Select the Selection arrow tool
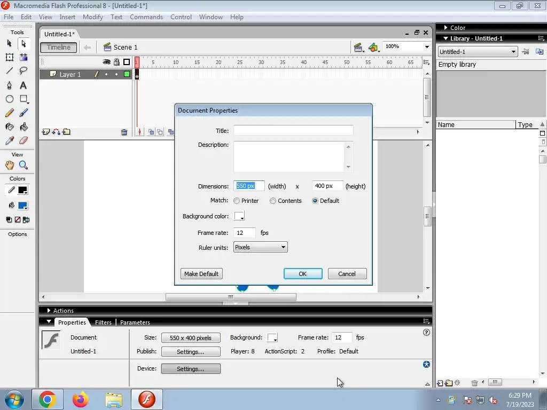The image size is (547, 410). [10, 43]
